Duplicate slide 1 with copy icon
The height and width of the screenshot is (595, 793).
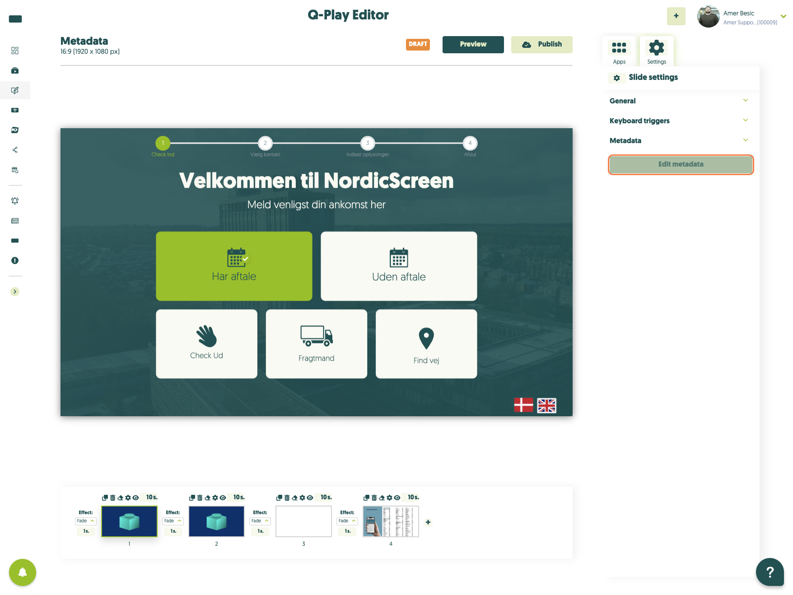tap(105, 497)
